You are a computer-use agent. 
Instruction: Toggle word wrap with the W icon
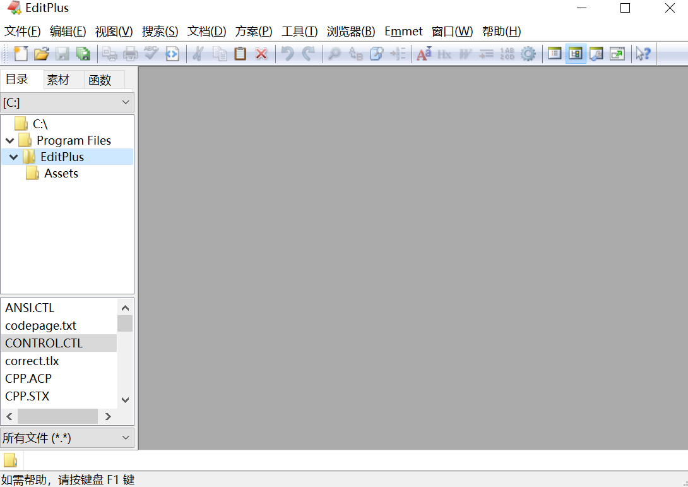click(466, 54)
